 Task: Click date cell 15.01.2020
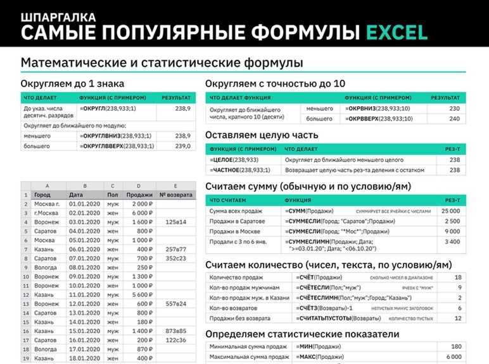pyautogui.click(x=84, y=331)
